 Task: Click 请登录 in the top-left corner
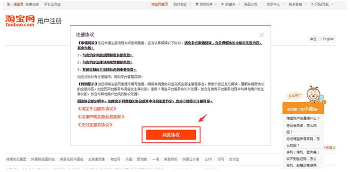tap(18, 4)
